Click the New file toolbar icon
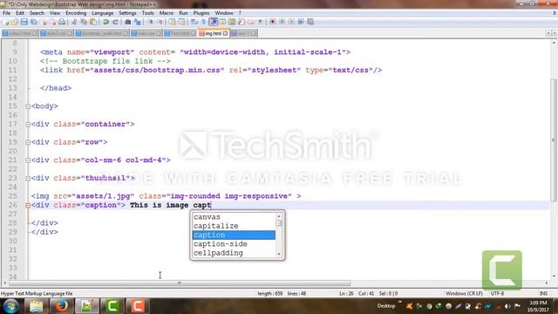The width and height of the screenshot is (558, 314). pyautogui.click(x=6, y=22)
